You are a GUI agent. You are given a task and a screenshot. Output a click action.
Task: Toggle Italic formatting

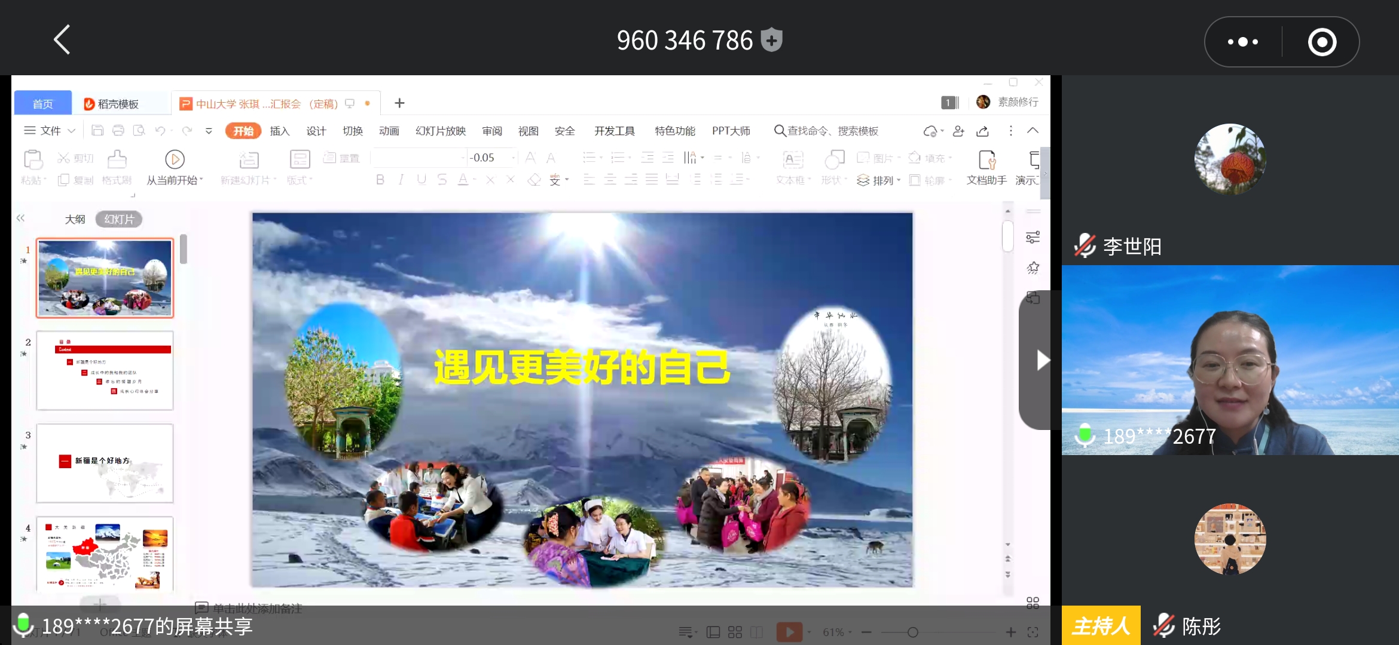[401, 180]
